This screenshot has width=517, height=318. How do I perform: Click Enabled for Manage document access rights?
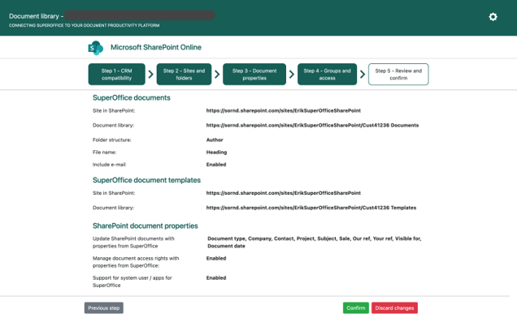pos(216,259)
